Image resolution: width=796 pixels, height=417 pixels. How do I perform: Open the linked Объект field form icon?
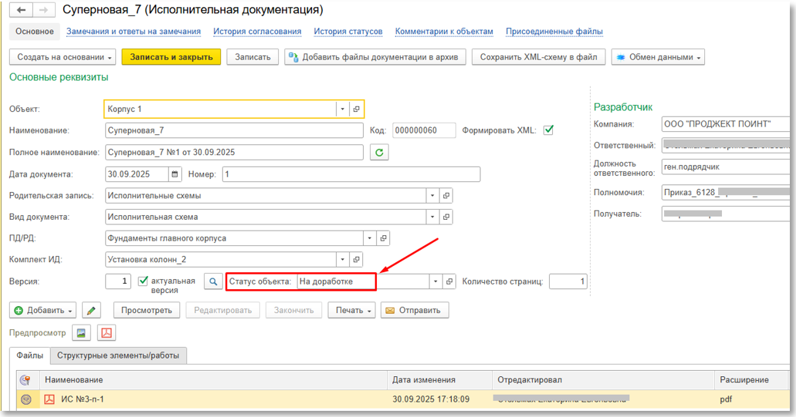[x=356, y=109]
